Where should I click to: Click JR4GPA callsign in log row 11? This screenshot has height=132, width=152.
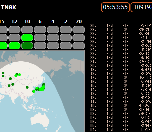click(x=145, y=102)
